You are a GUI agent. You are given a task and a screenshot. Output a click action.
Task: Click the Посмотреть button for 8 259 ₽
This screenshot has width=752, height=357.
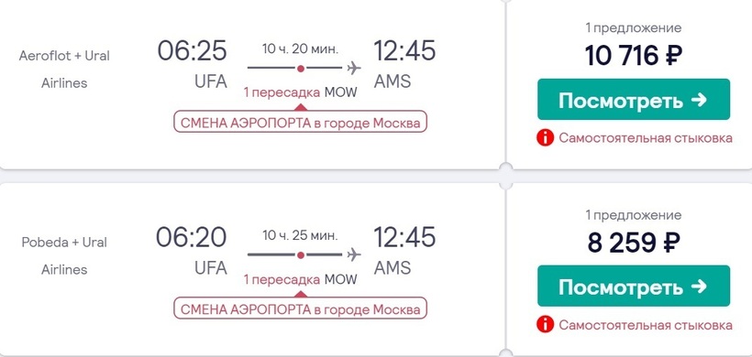pyautogui.click(x=634, y=287)
